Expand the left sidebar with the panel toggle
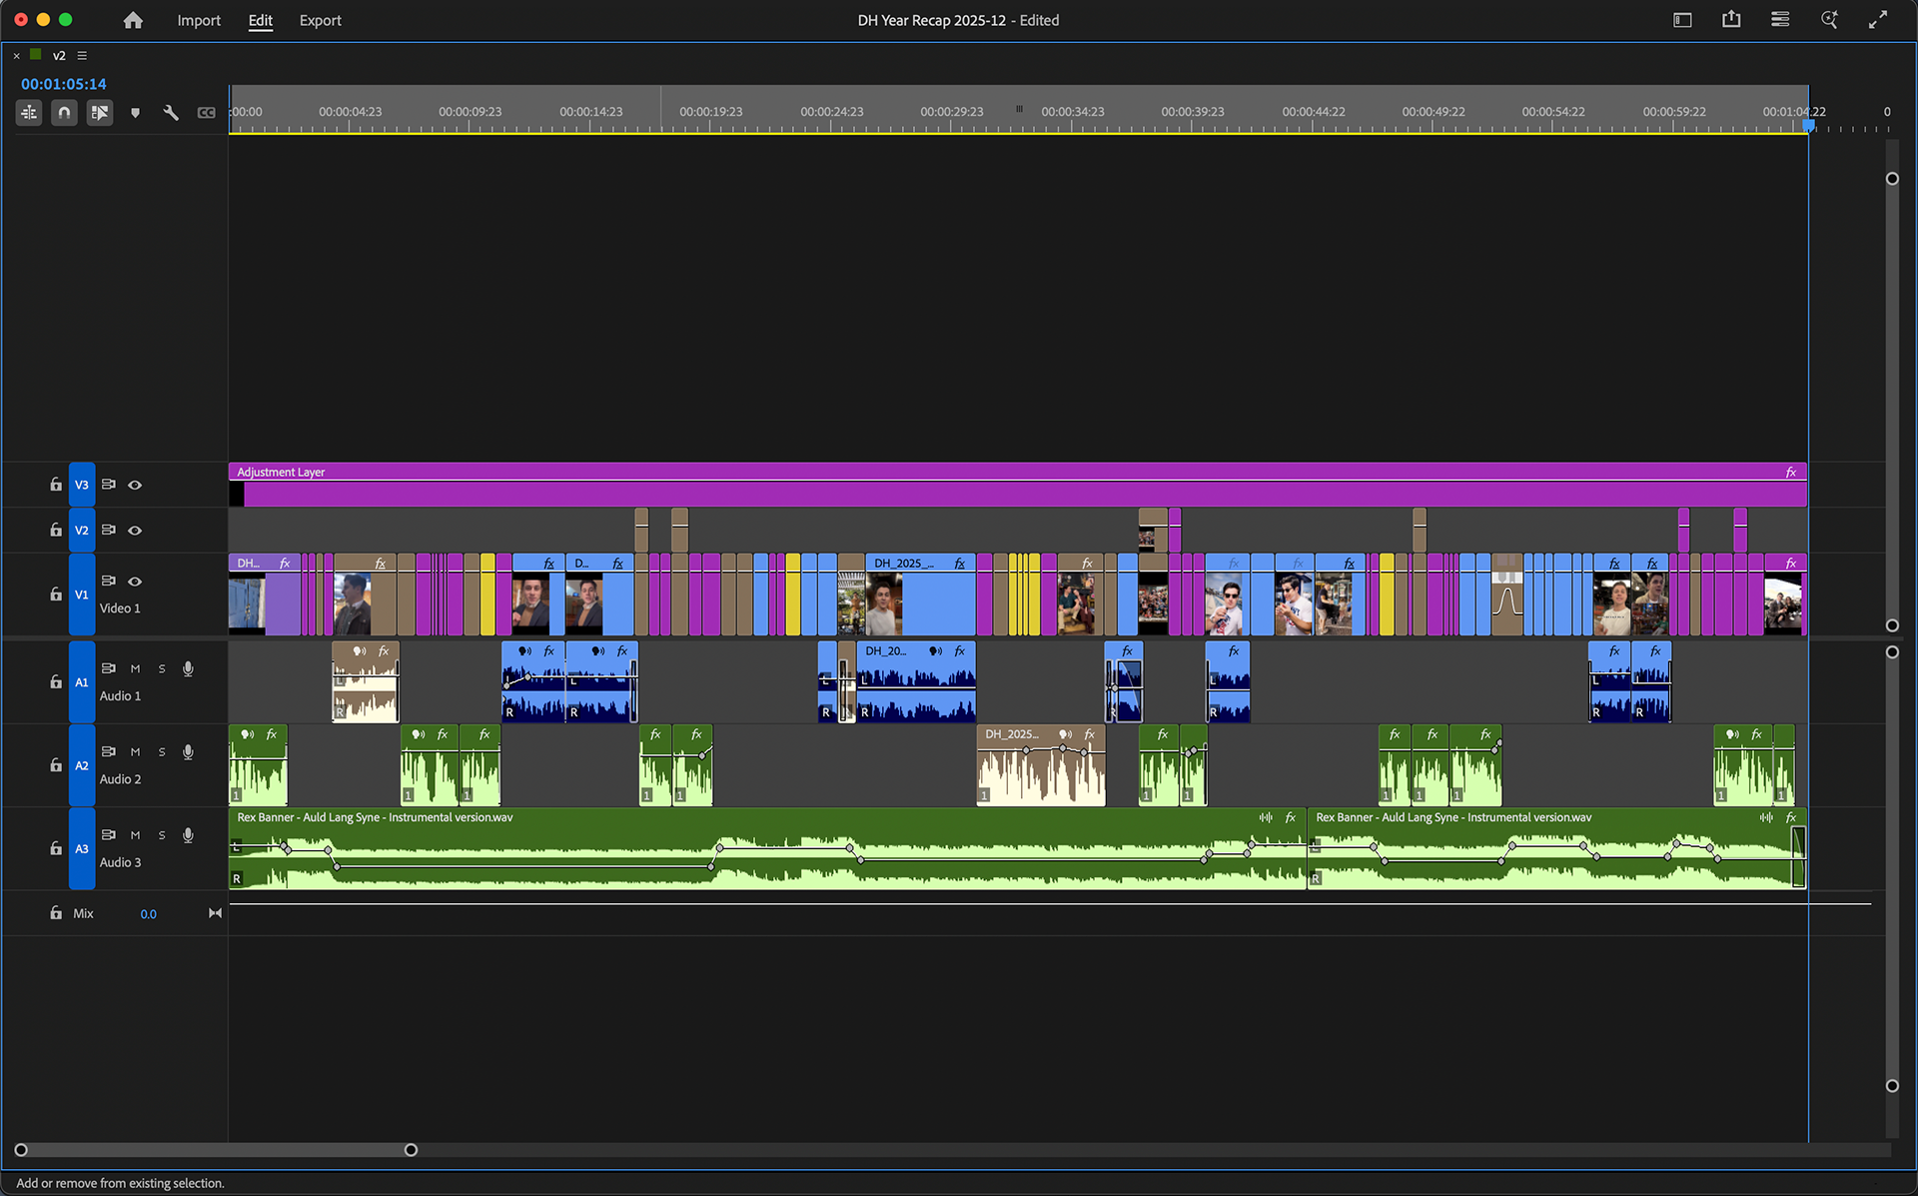 point(1682,19)
